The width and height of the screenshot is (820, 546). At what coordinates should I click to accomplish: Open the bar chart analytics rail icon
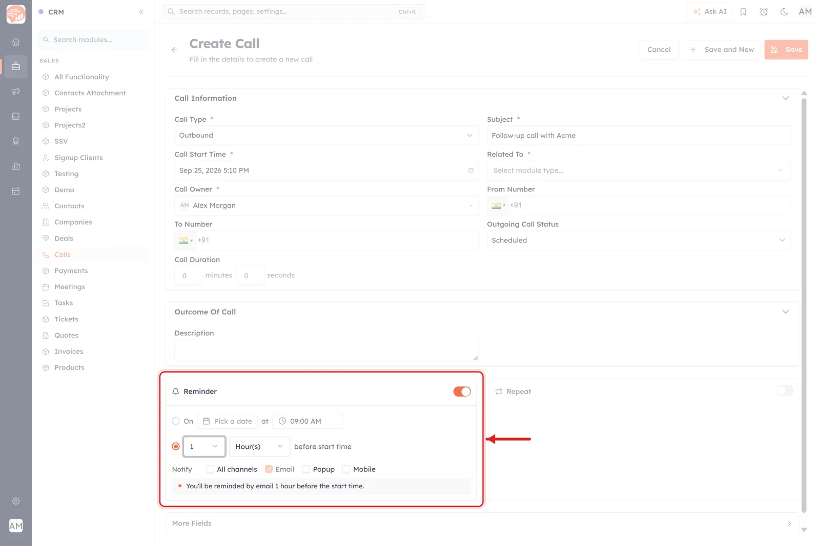pyautogui.click(x=16, y=166)
